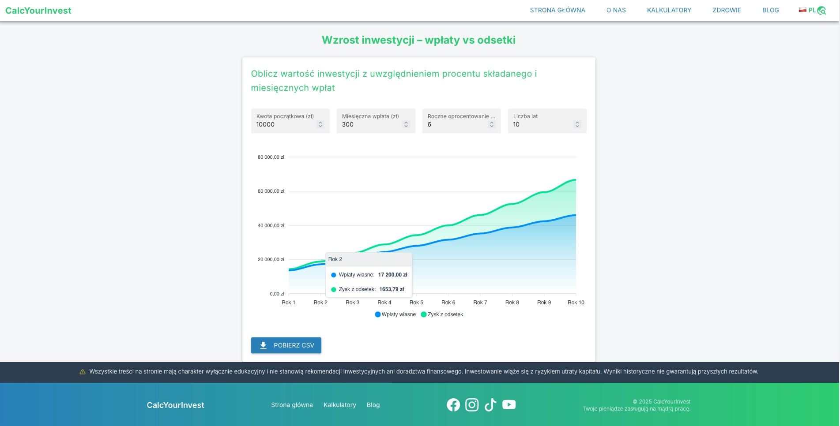Click the search magnifier icon next to PL
The width and height of the screenshot is (840, 426).
click(x=821, y=11)
